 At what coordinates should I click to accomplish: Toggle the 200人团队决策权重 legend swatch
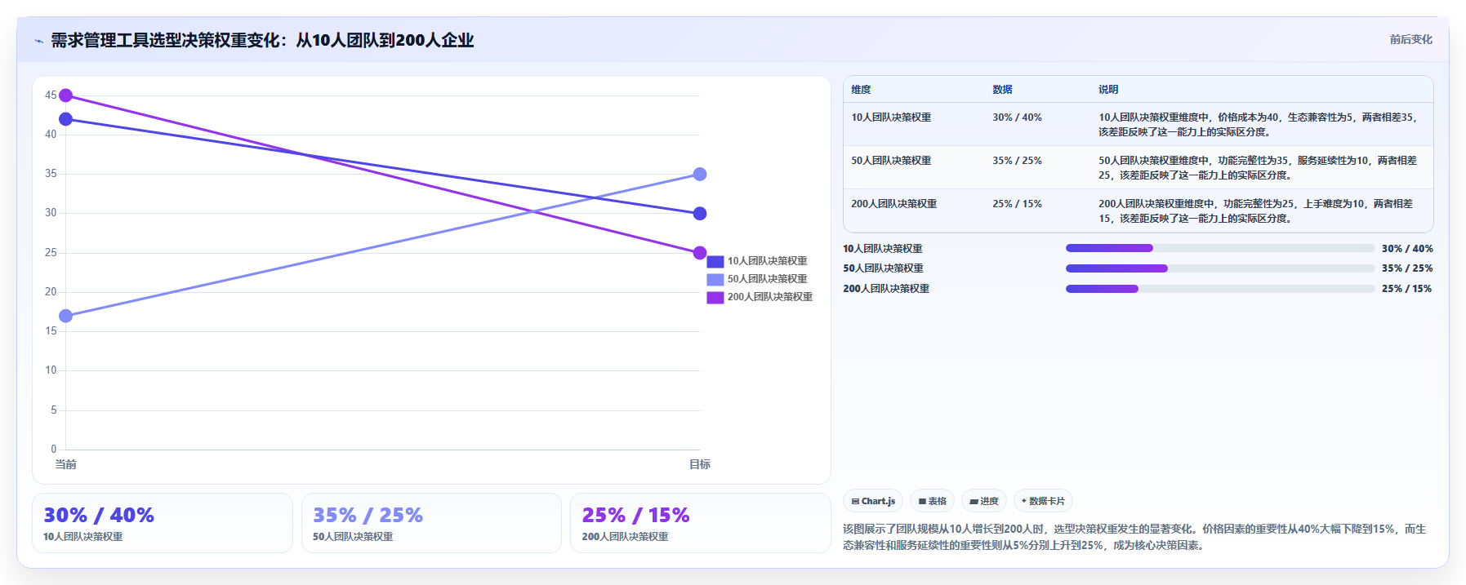715,297
